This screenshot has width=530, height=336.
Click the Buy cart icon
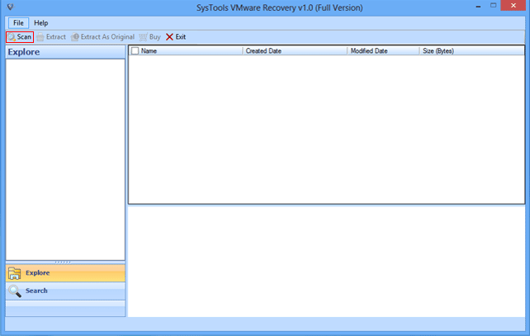(143, 37)
